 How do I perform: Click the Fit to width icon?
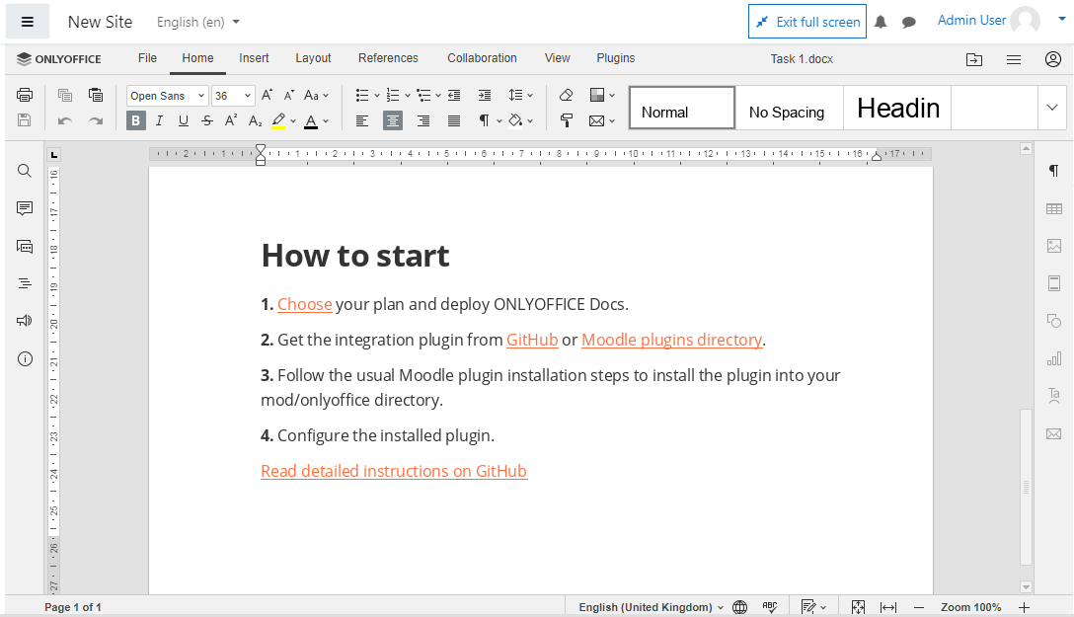888,607
